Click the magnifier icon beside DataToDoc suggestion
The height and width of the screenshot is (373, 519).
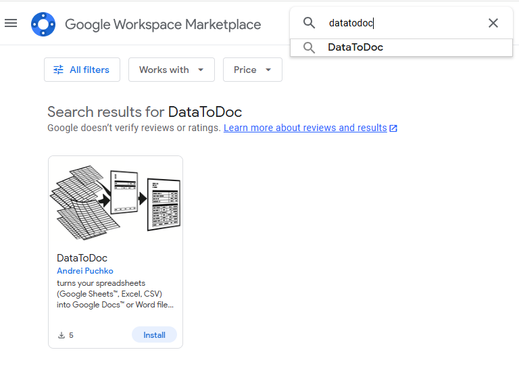pos(309,47)
